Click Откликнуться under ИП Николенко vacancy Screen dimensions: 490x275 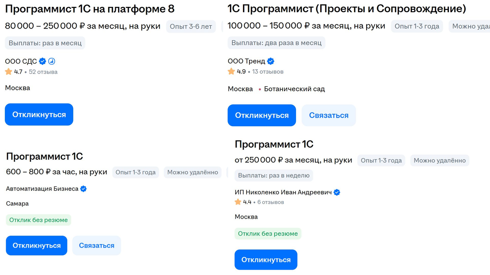click(x=266, y=260)
